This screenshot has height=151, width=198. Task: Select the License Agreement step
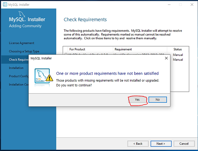pos(21,43)
